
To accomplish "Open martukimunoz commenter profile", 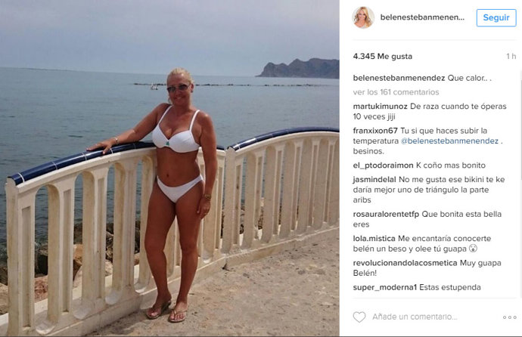I will (381, 107).
